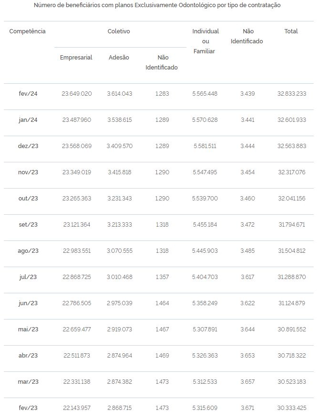The height and width of the screenshot is (419, 318).
Task: Click the jan/24 row label
Action: pyautogui.click(x=28, y=120)
